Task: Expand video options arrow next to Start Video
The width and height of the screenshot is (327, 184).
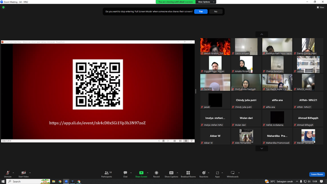Action: tap(30, 173)
